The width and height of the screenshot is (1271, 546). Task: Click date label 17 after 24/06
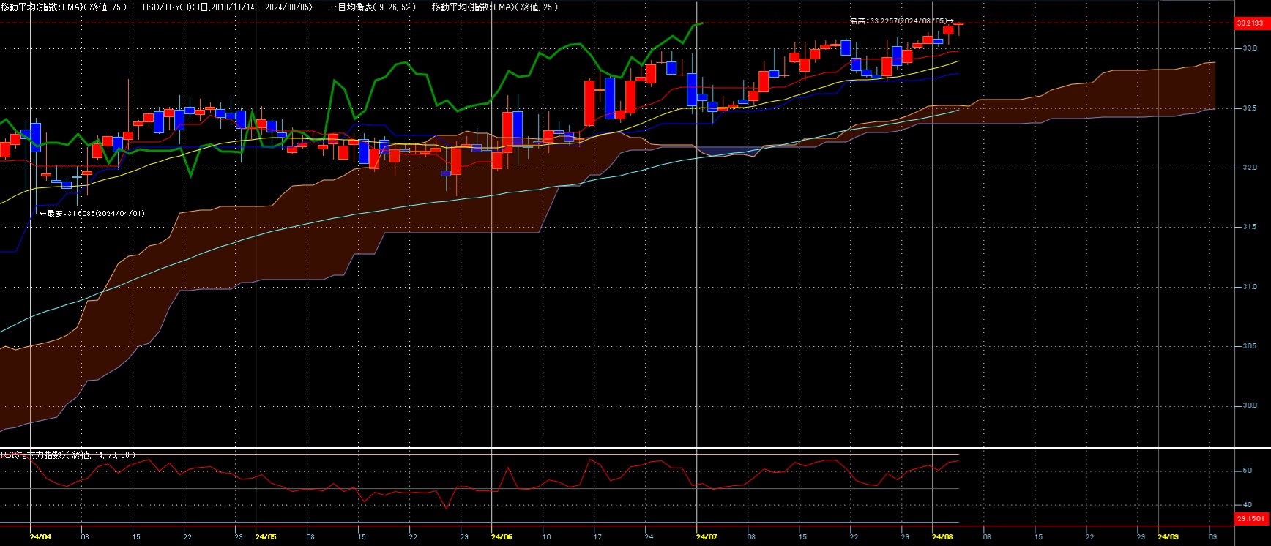(597, 536)
